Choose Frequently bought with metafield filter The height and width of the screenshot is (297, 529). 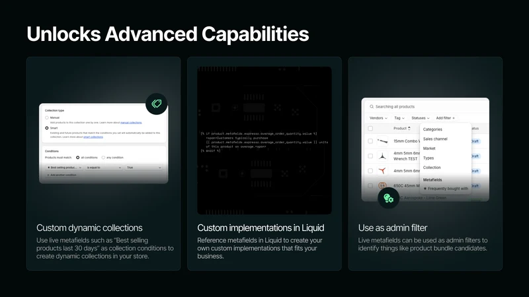[x=446, y=189]
